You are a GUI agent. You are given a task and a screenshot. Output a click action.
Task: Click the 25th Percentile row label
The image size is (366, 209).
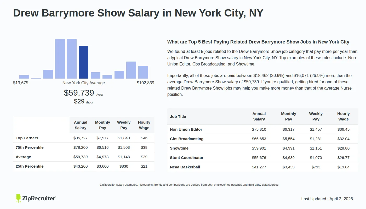click(x=29, y=166)
